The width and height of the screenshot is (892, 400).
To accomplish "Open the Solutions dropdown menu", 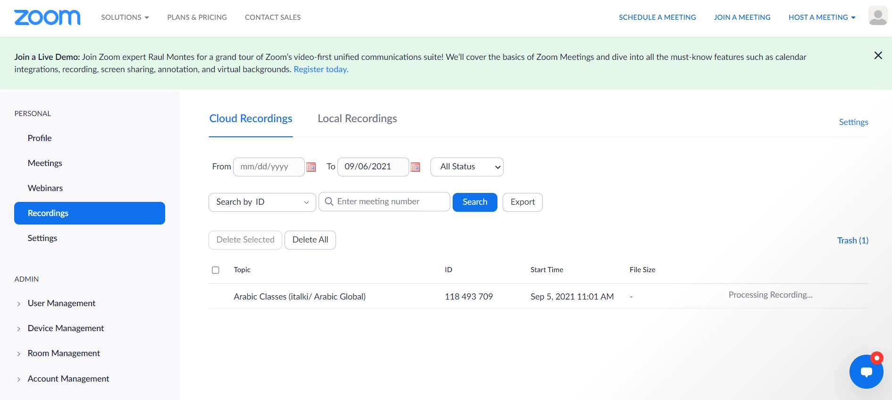I will tap(125, 17).
